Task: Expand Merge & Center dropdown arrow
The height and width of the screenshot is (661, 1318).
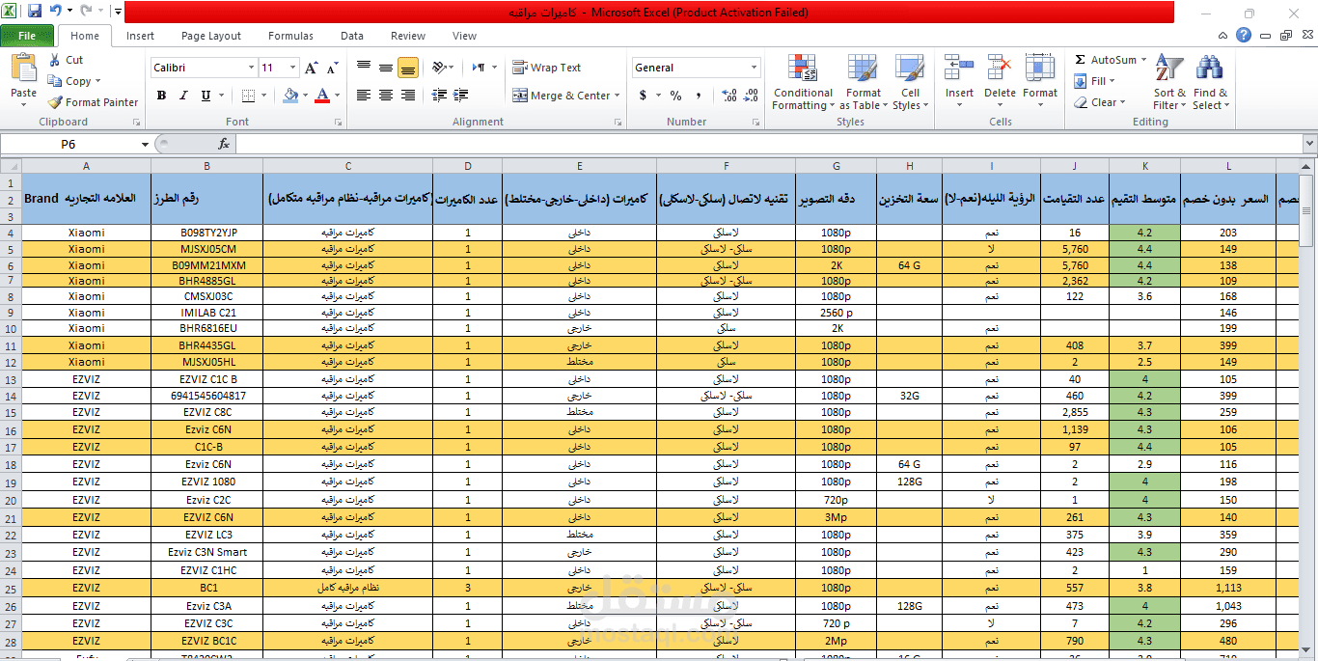Action: (x=619, y=96)
